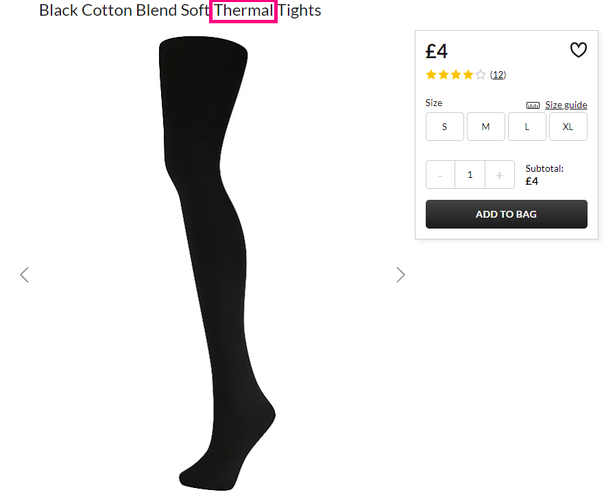
Task: Add to bag button
Action: coord(506,214)
